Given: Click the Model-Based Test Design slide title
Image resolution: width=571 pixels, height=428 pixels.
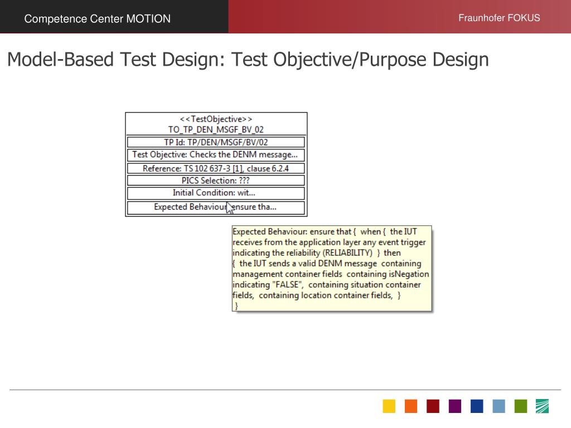Looking at the screenshot, I should click(x=248, y=59).
